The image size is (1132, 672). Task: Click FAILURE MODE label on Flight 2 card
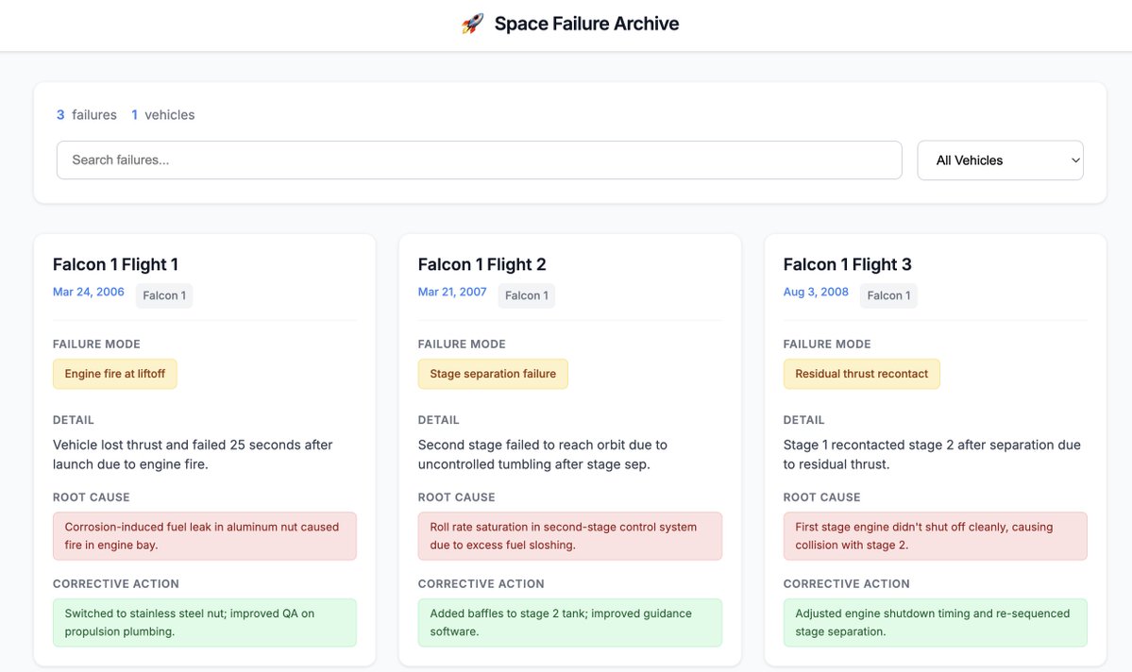[x=462, y=344]
